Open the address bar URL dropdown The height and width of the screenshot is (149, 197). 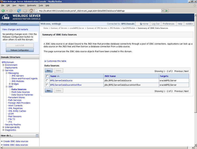pos(163,11)
